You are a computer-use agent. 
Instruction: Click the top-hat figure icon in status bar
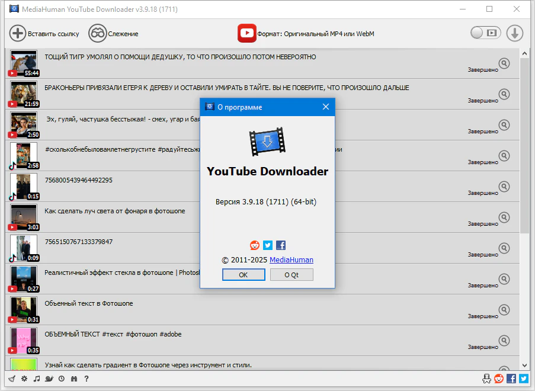486,379
